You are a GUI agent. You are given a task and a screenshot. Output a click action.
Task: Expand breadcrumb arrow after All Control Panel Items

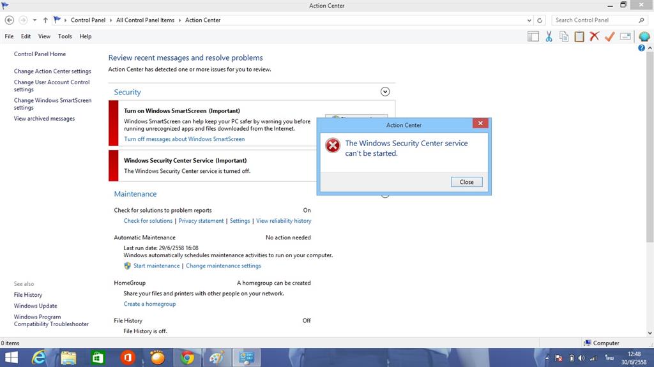(x=179, y=20)
